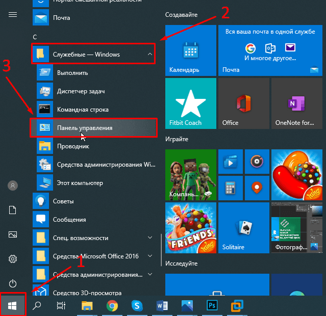This screenshot has width=326, height=316.
Task: Click the Power button in the Start sidebar
Action: (x=13, y=283)
